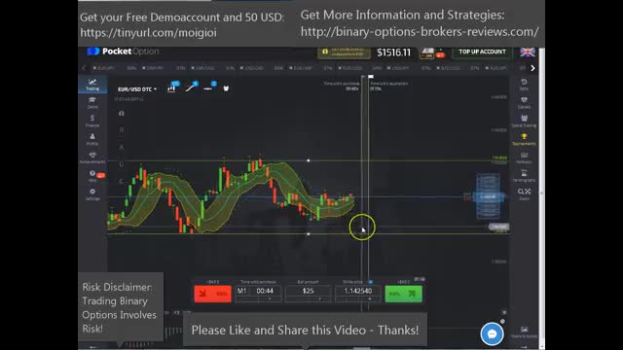
Task: Open the Help icon with red badge
Action: tap(93, 176)
